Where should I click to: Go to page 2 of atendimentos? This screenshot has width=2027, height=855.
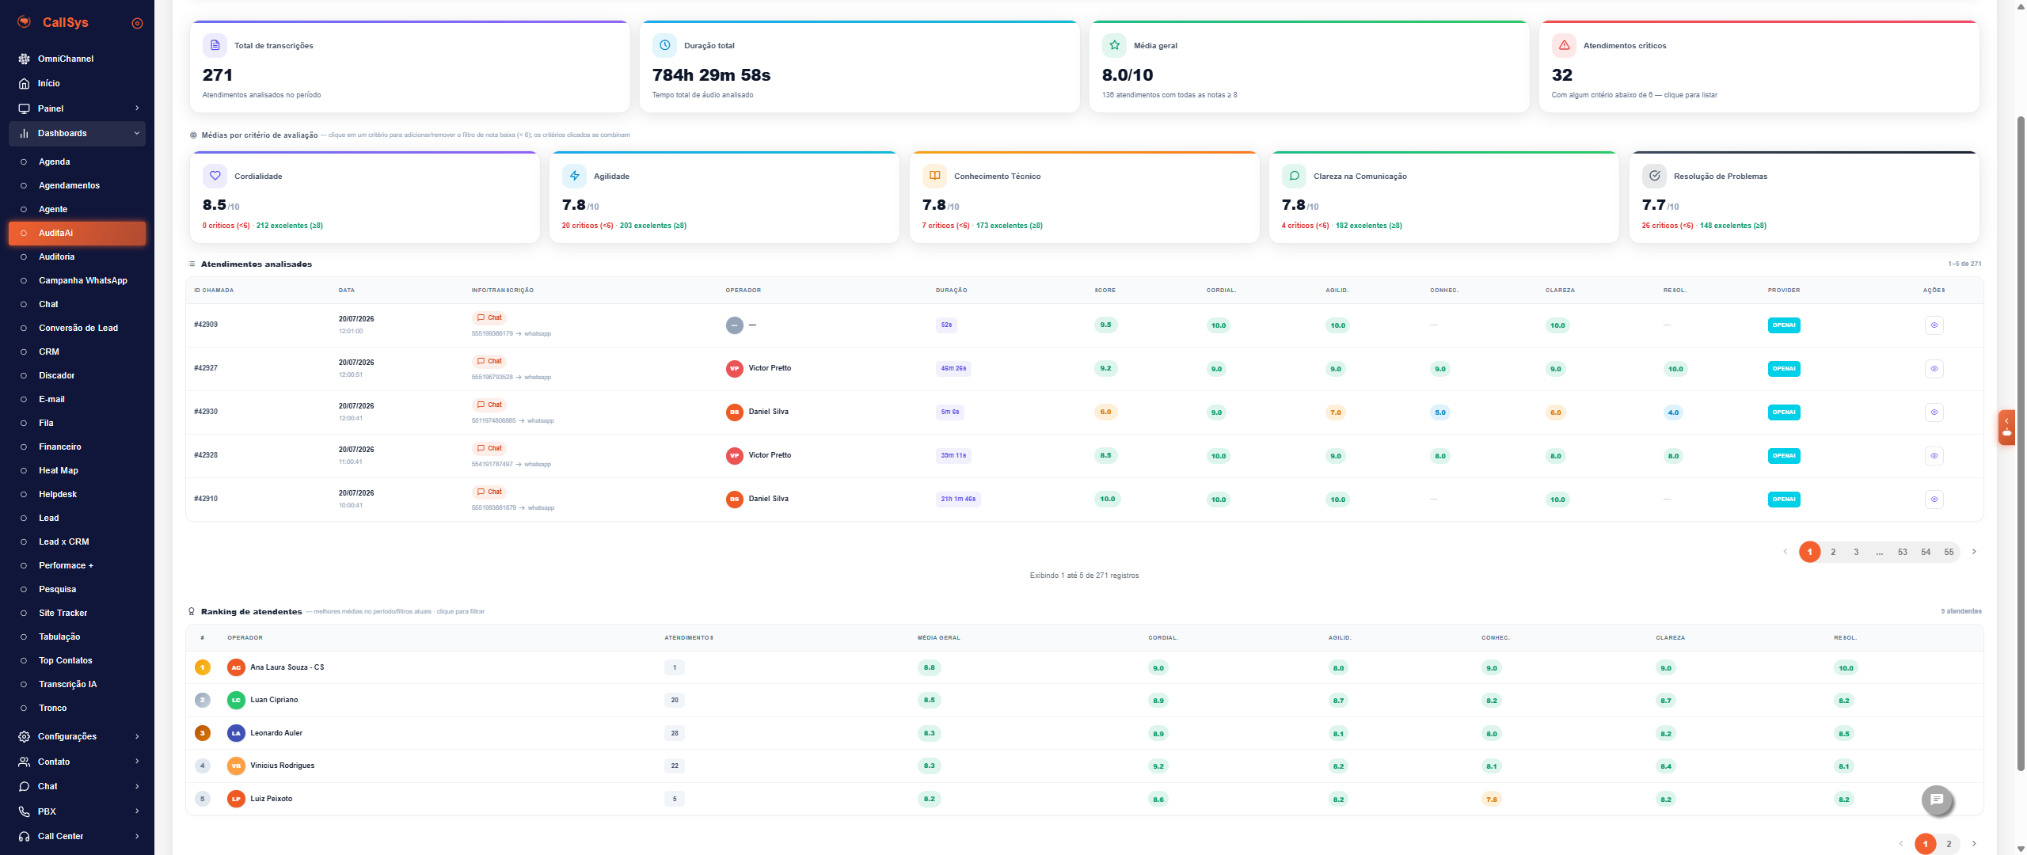coord(1833,552)
